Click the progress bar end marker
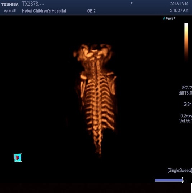 (x=183, y=180)
